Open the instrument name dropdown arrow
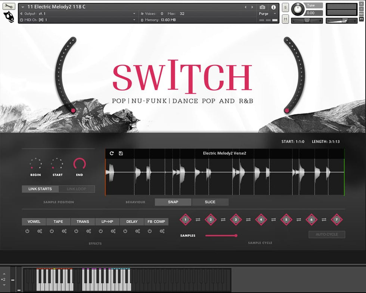 coord(23,7)
